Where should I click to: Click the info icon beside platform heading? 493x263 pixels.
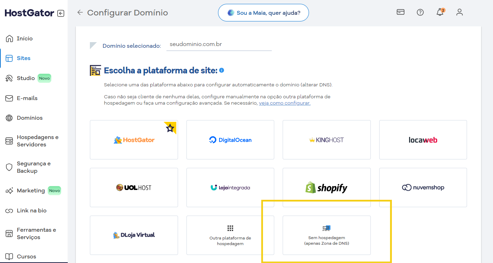(222, 70)
